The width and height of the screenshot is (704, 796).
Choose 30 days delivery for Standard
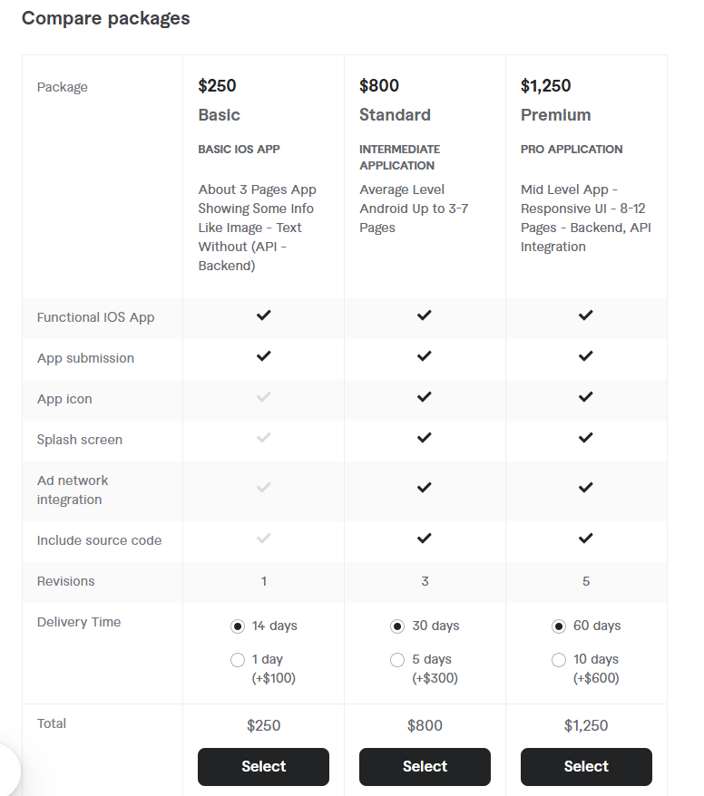pos(397,626)
